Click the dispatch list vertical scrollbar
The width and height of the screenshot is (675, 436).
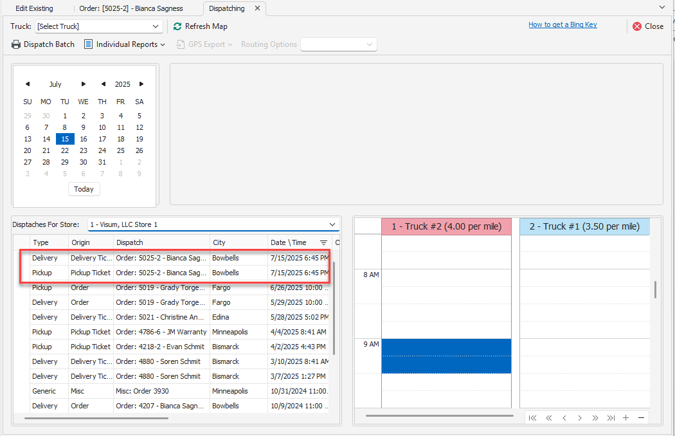334,308
